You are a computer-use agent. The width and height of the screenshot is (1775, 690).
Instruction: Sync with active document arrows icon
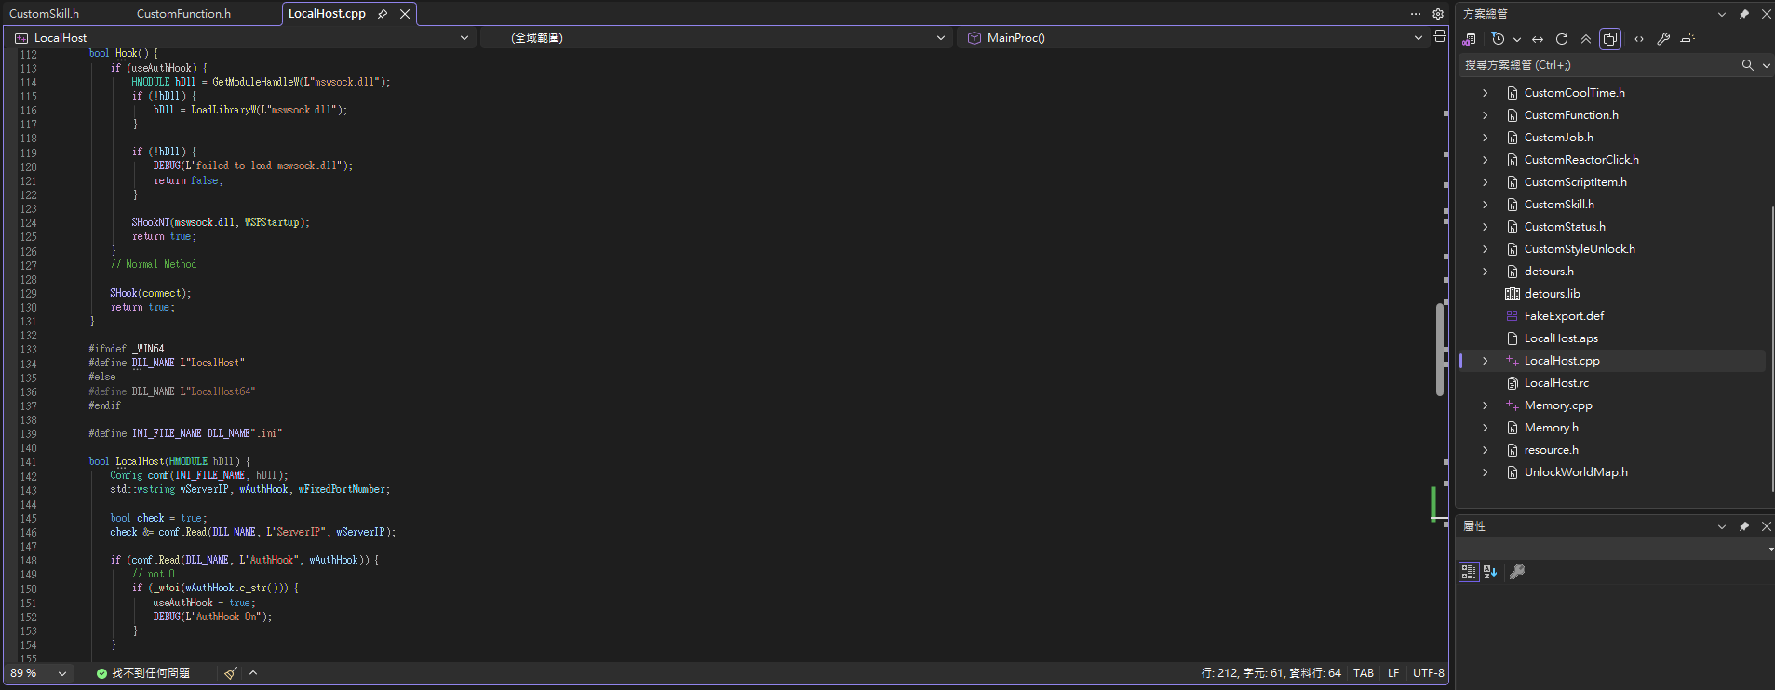click(1538, 39)
